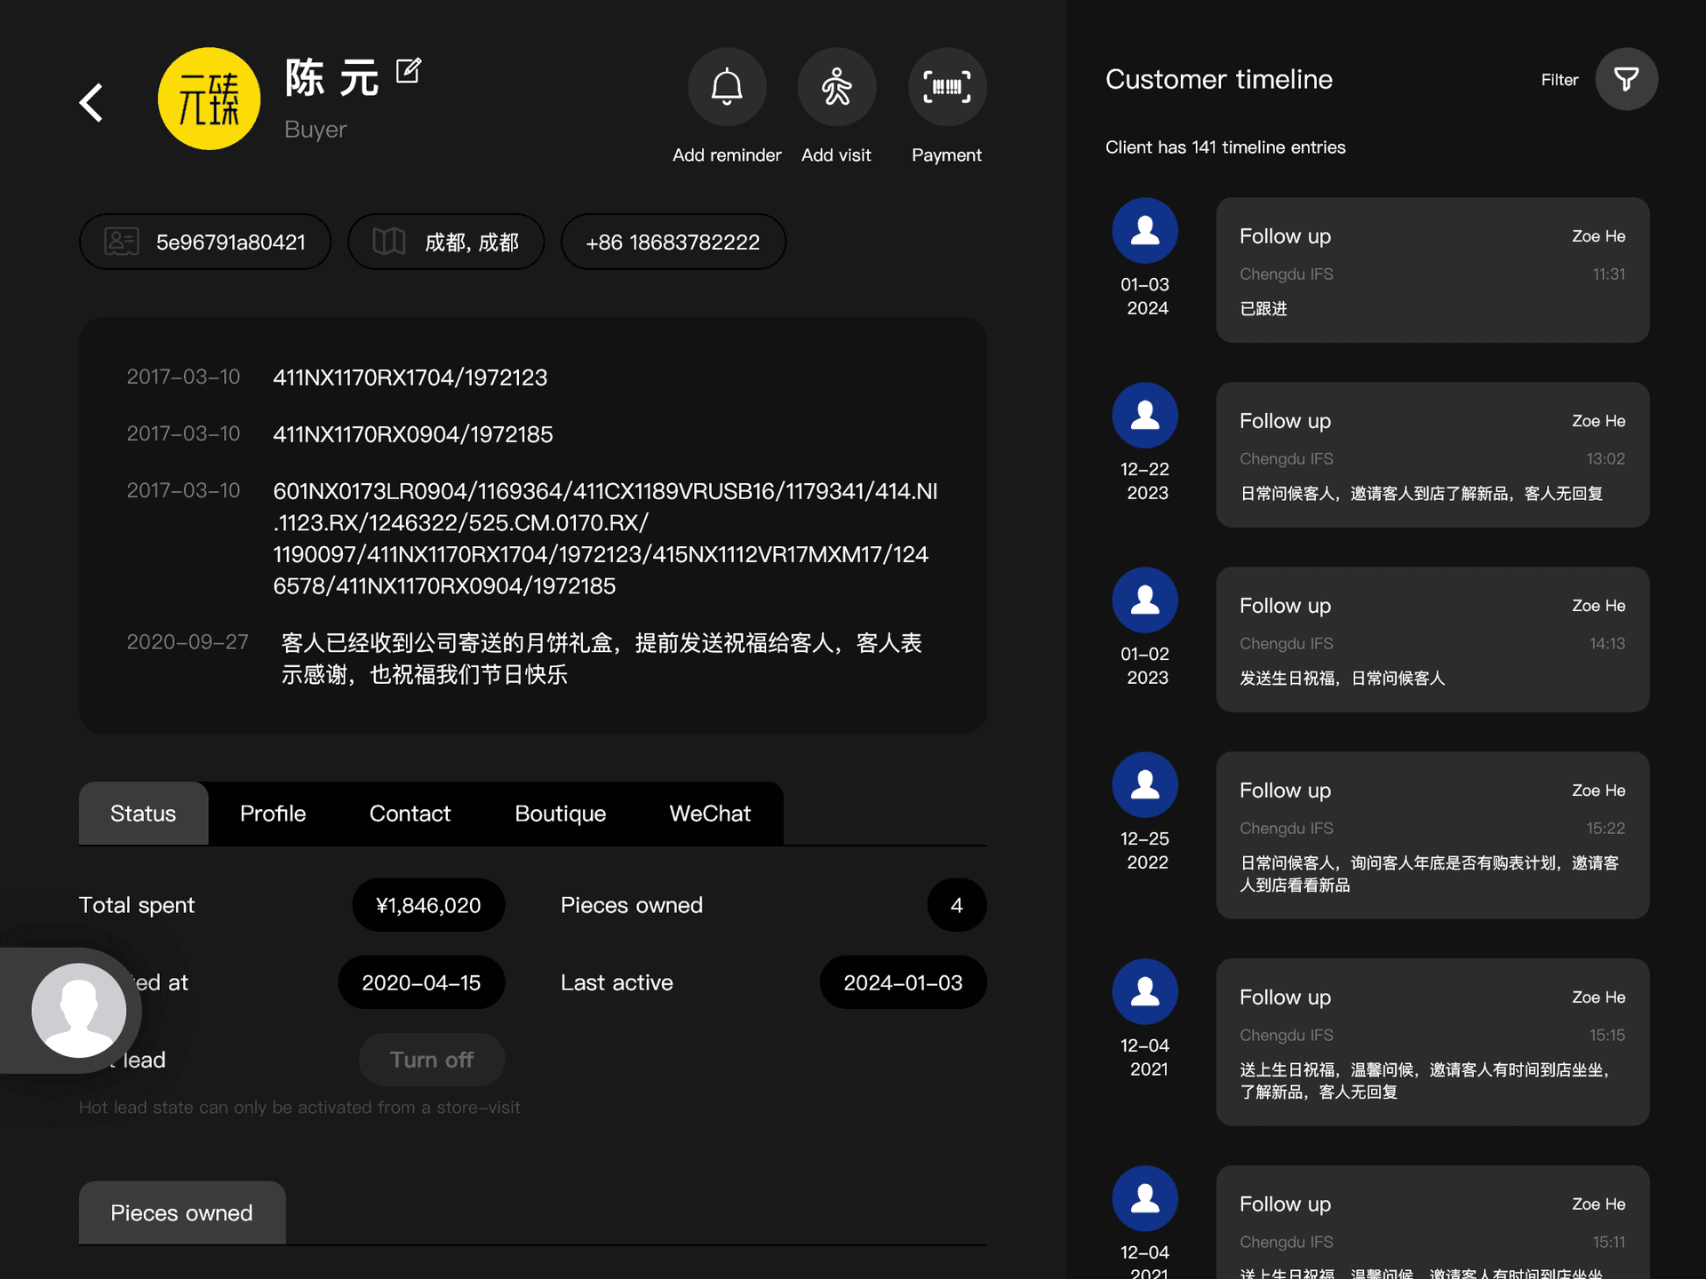
Task: Switch to the Profile tab
Action: [x=273, y=814]
